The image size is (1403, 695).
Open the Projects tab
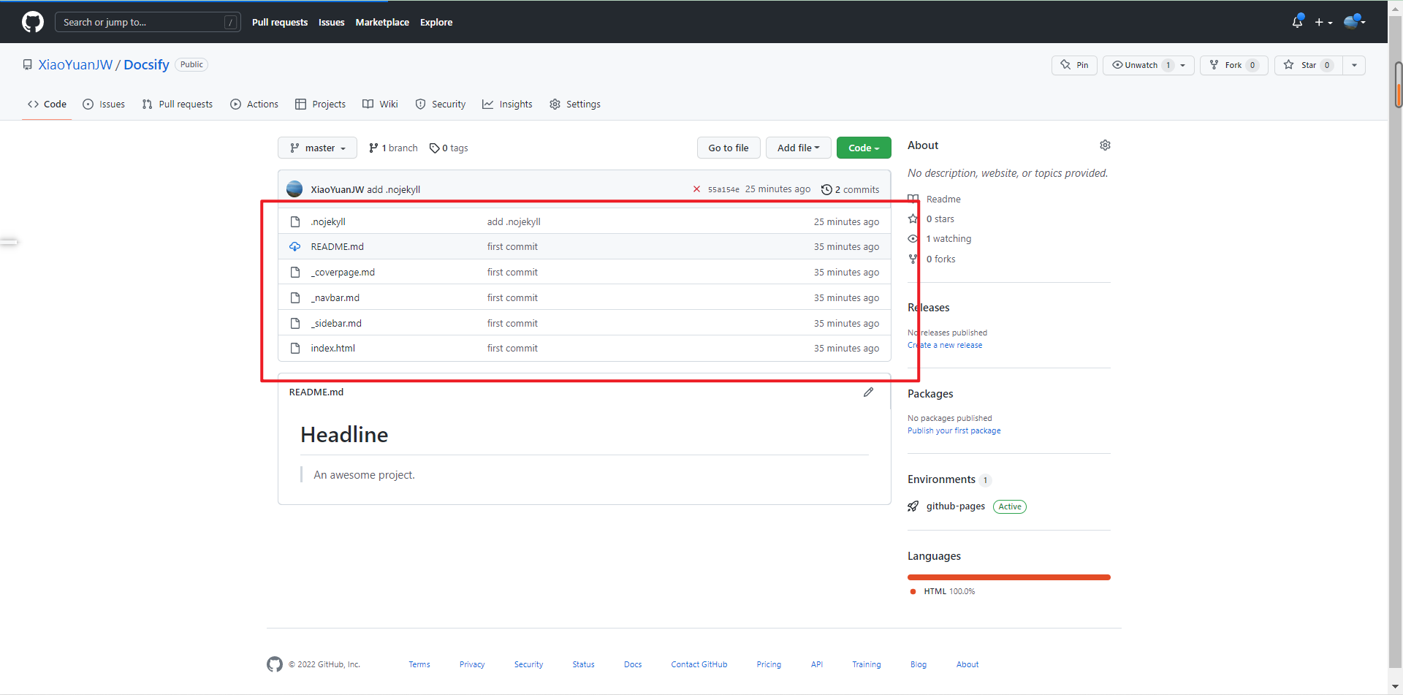[x=320, y=105]
